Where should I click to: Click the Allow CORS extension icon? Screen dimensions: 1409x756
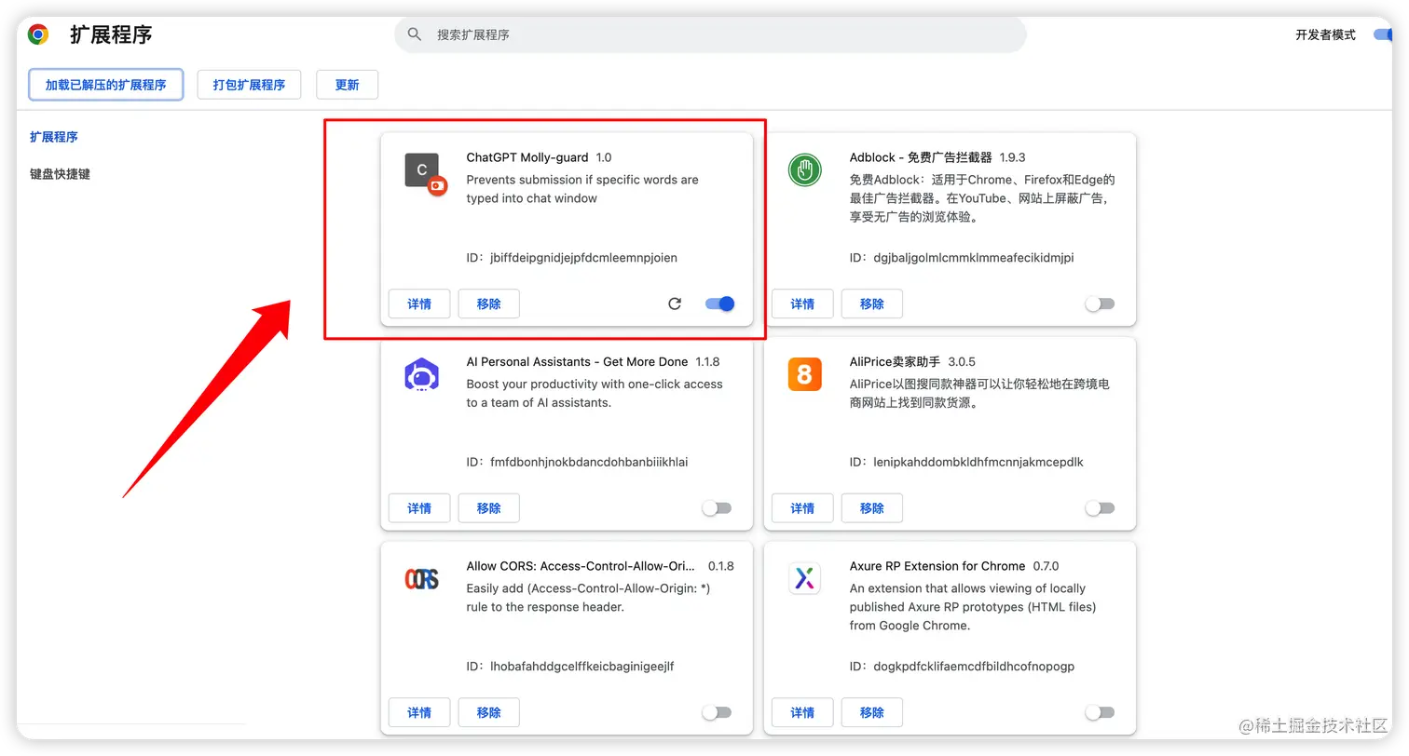coord(421,579)
